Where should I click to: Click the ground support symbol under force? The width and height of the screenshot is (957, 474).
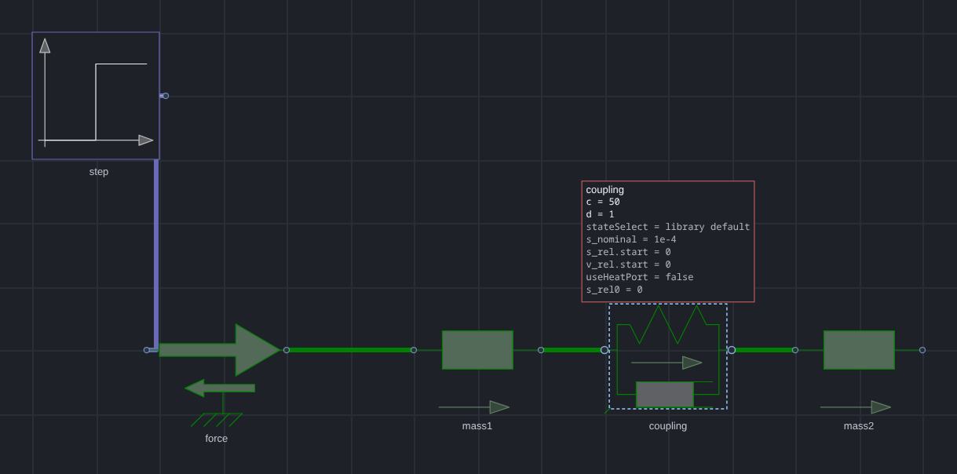(217, 419)
